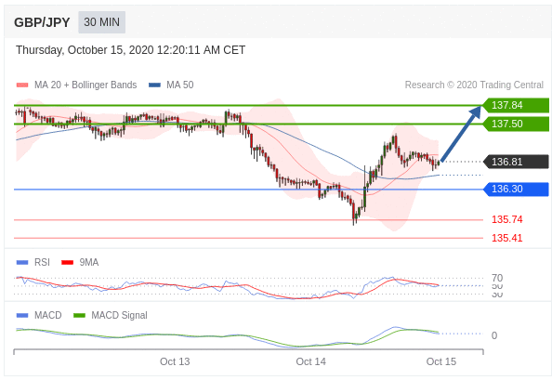Click the MACD Signal green legend swatch
This screenshot has width=552, height=380.
pos(79,315)
